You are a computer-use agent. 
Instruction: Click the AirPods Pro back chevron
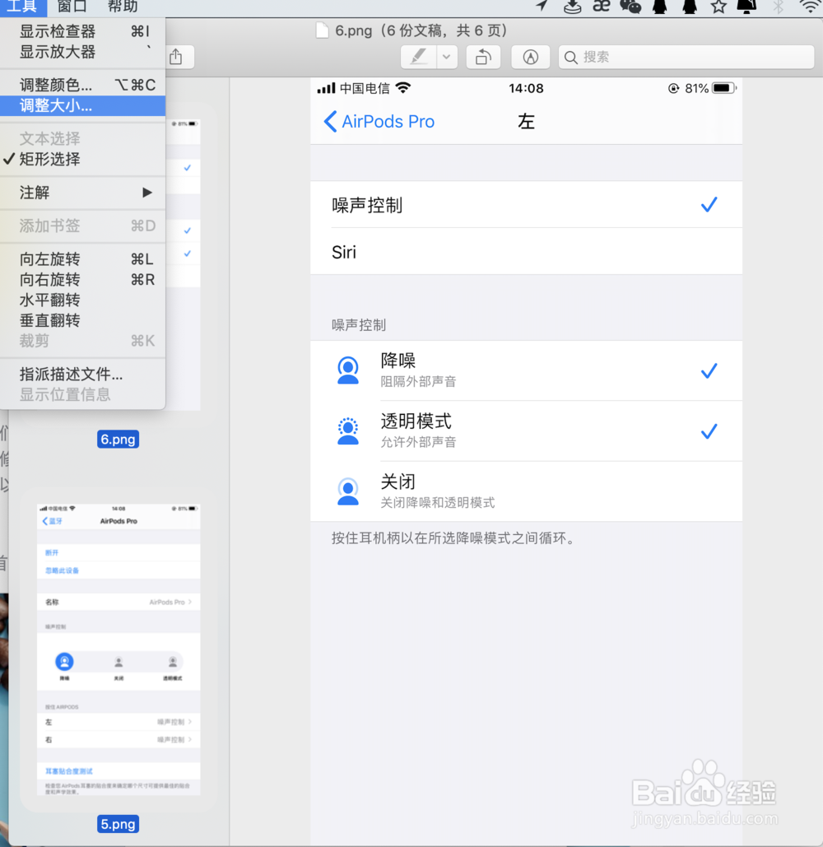point(330,122)
